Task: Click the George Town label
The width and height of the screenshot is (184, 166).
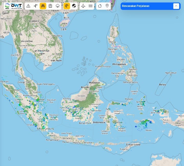Action: point(24,82)
